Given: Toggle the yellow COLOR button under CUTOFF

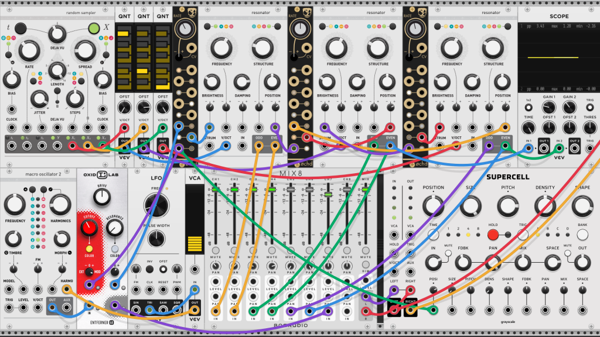Looking at the screenshot, I should pyautogui.click(x=89, y=249).
